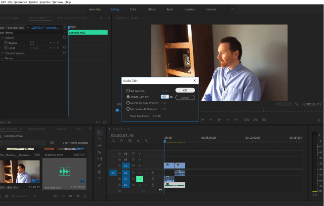
Task: Click Program Monitor button editor plus
Action: click(x=319, y=120)
